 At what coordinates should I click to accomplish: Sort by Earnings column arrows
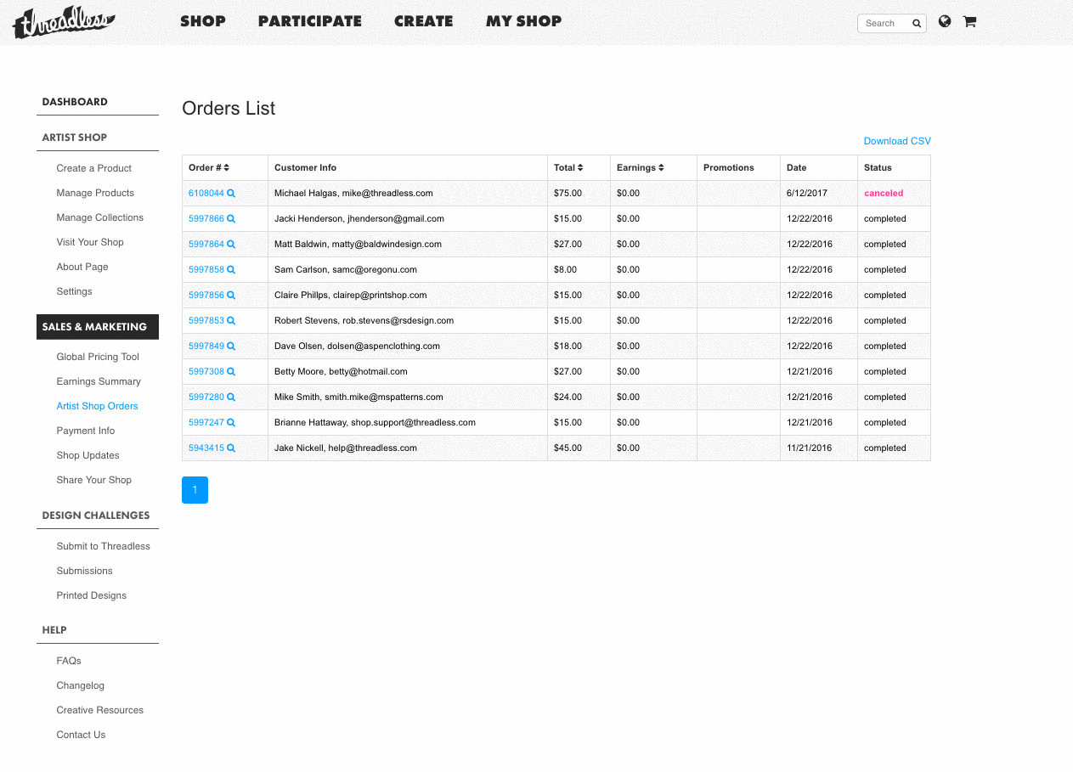click(661, 168)
